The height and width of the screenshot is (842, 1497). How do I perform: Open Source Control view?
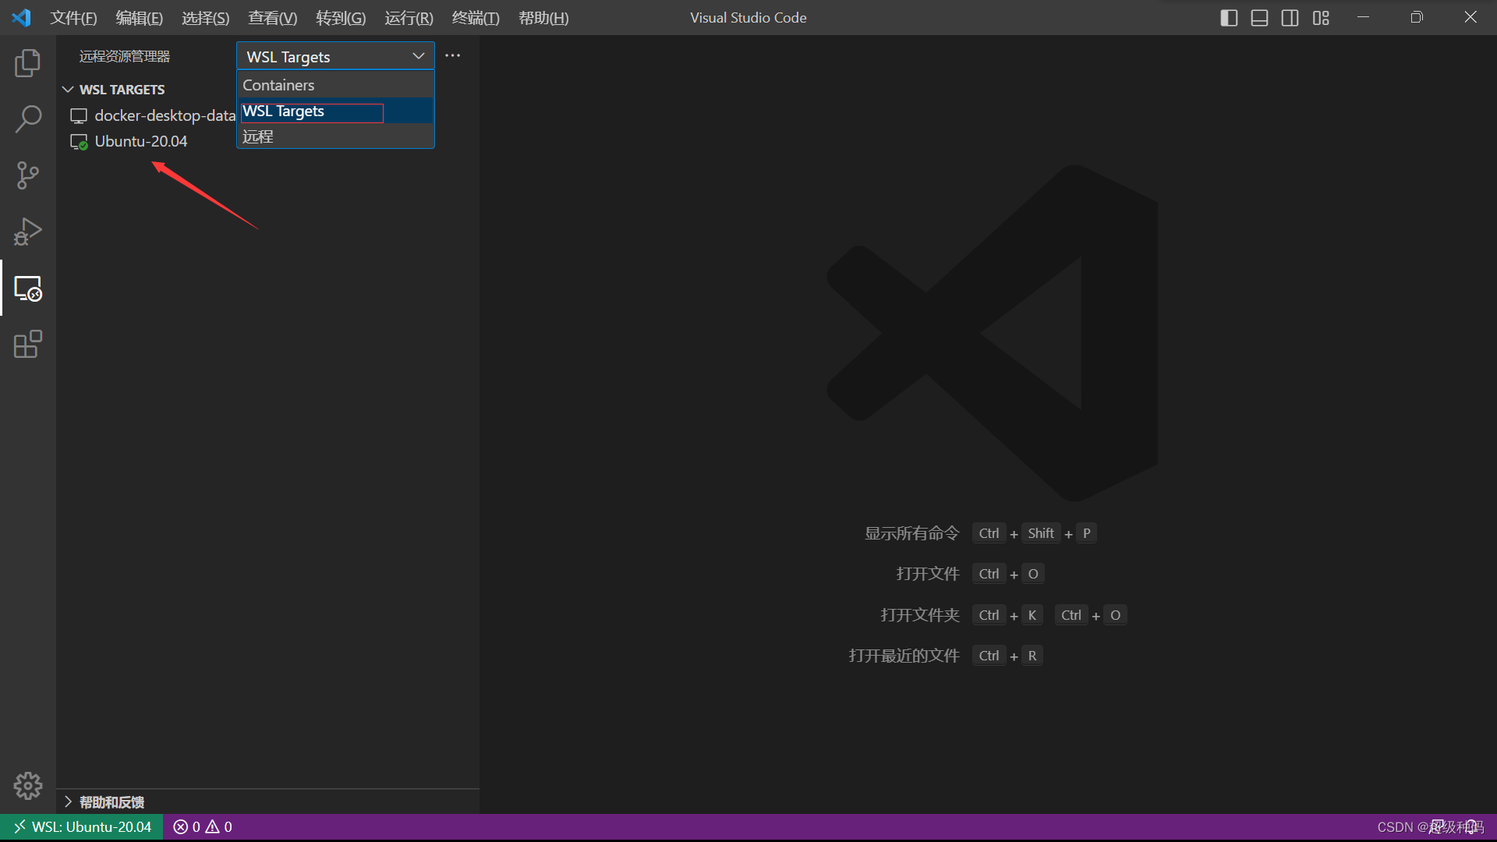pos(27,175)
